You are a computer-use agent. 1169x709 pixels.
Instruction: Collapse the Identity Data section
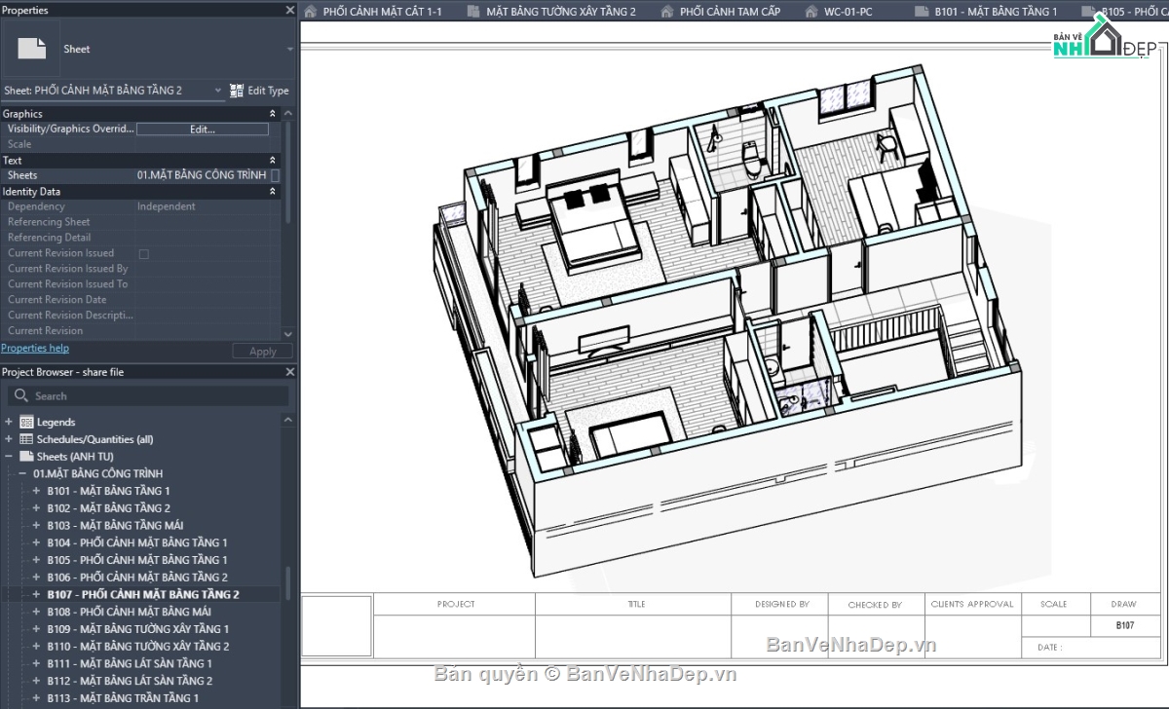click(273, 192)
